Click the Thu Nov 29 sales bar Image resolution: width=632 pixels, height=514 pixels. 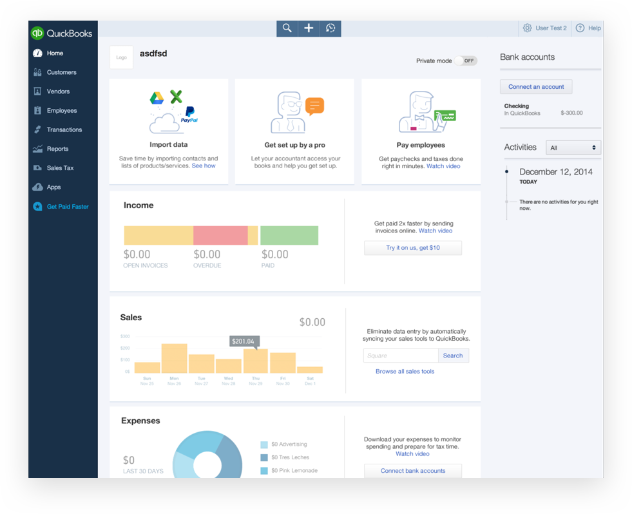(256, 361)
